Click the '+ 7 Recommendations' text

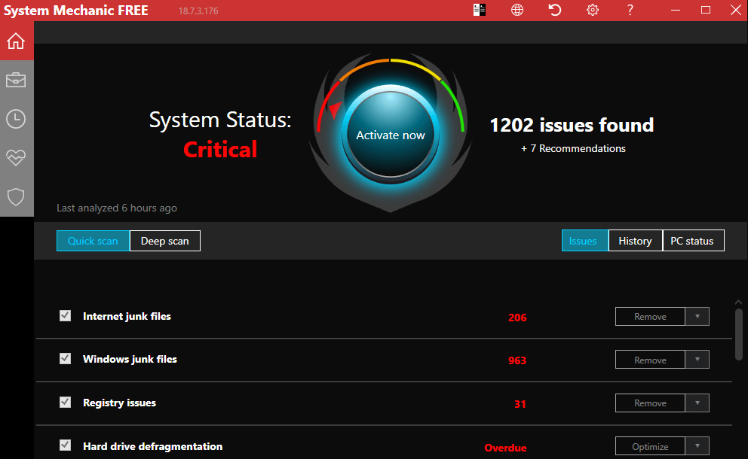tap(573, 148)
